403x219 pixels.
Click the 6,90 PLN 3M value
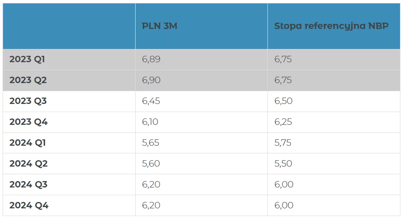(x=151, y=81)
